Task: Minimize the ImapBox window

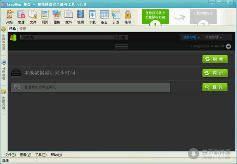Action: pos(212,3)
